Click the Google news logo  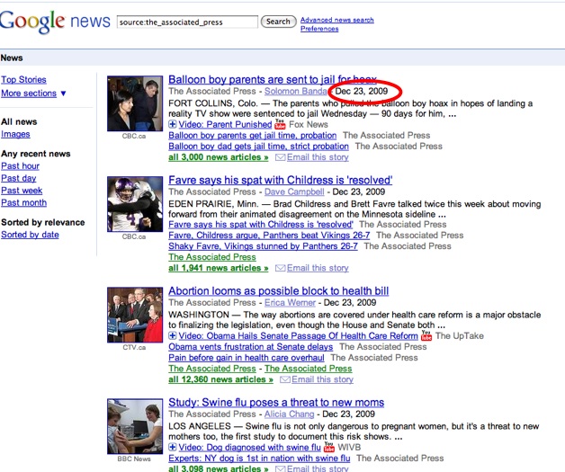(55, 22)
